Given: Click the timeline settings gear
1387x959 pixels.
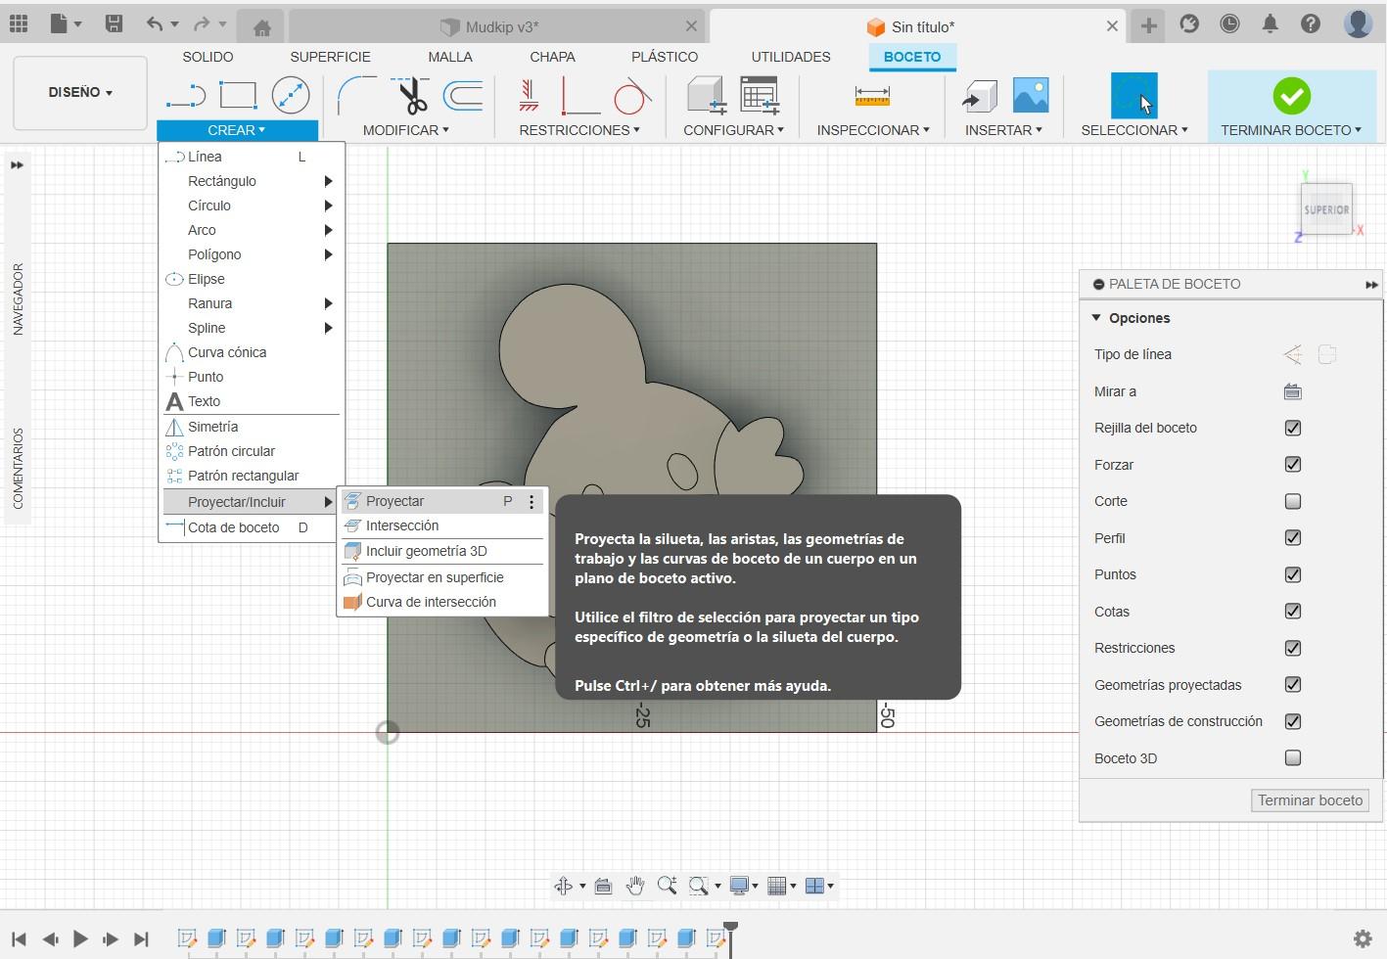Looking at the screenshot, I should tap(1362, 939).
